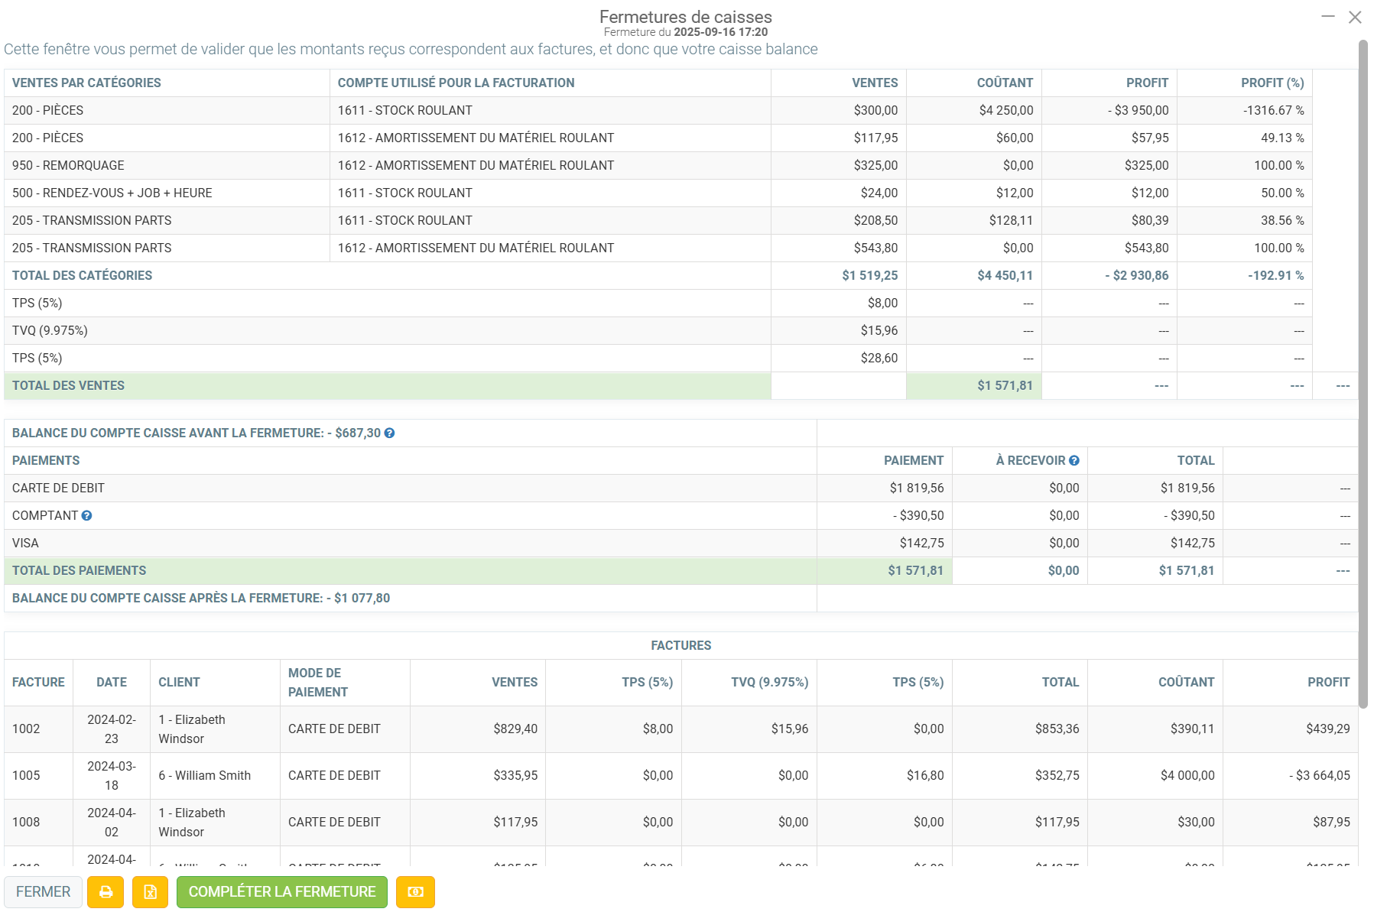The image size is (1374, 912).
Task: Click the CARTE DE DEBIT payment row
Action: tap(681, 488)
